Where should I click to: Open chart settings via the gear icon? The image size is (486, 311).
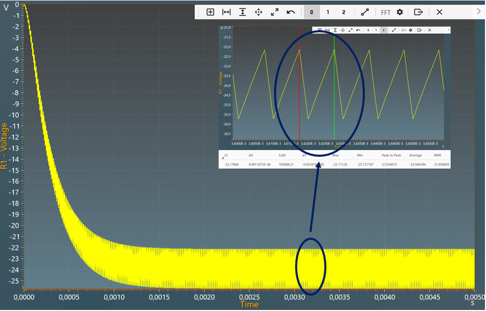400,12
